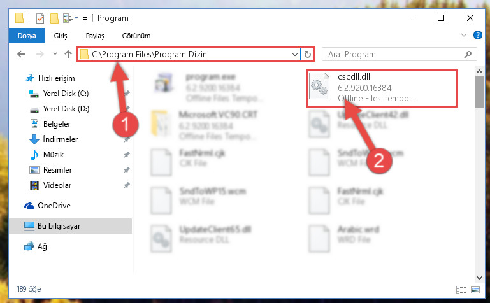490x303 pixels.
Task: Refresh the current folder view
Action: 308,54
